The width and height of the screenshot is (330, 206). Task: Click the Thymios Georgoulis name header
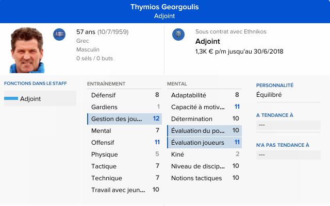[x=164, y=7]
